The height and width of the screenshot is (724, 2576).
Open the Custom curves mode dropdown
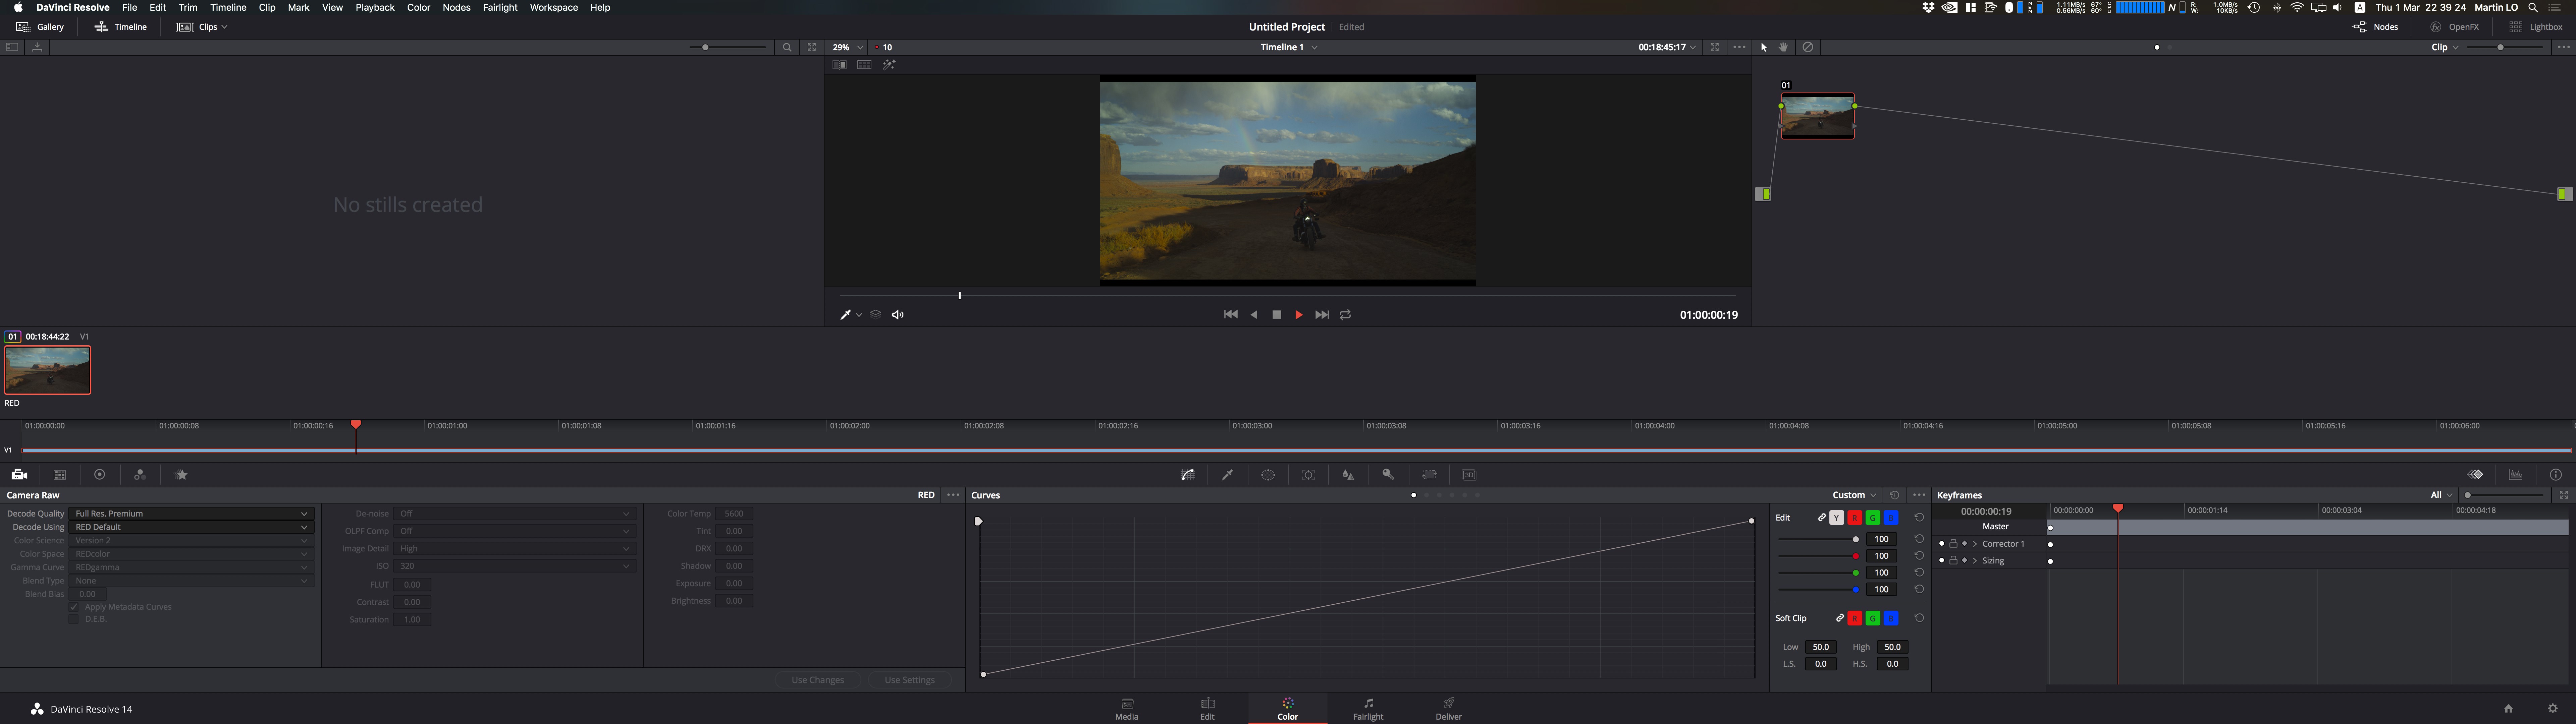[x=1854, y=495]
